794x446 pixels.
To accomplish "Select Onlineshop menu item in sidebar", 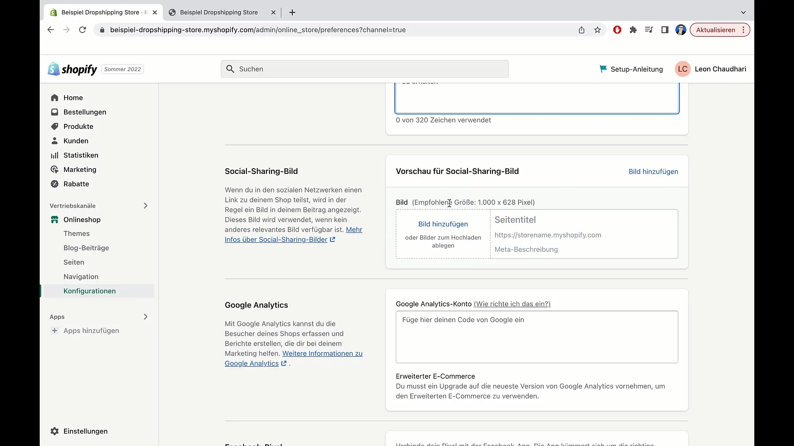I will pyautogui.click(x=82, y=219).
